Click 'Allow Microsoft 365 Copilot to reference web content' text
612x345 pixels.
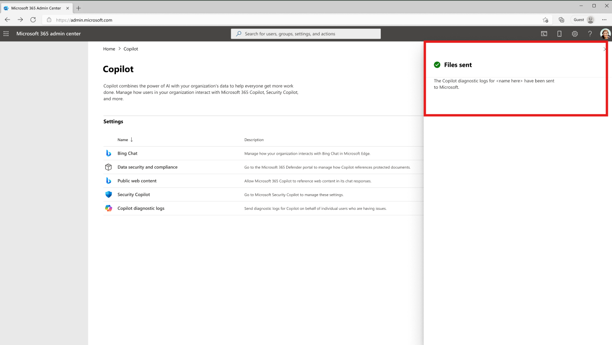(308, 181)
